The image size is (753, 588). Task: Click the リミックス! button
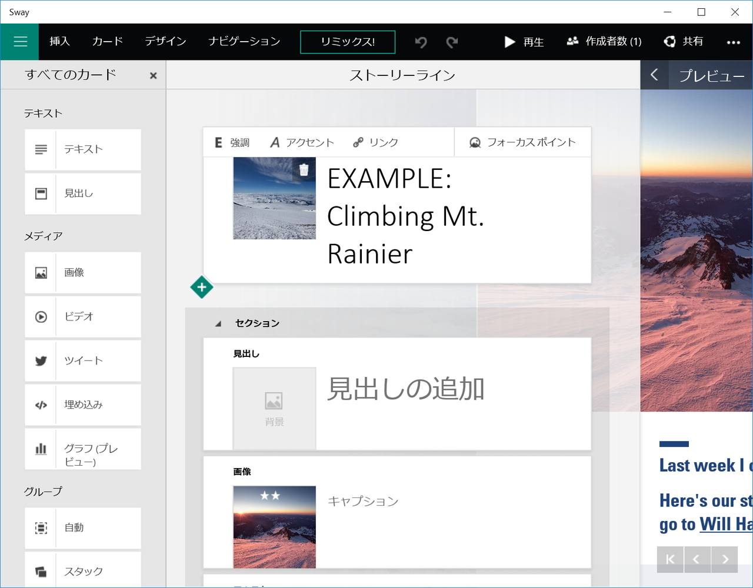pos(347,42)
